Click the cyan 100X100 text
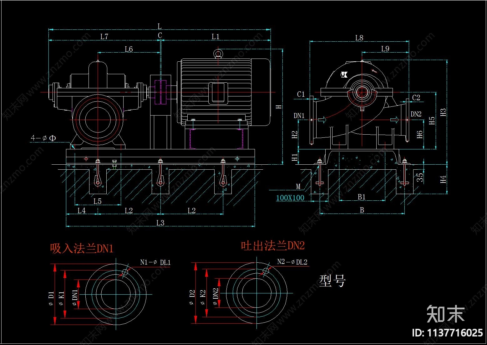The width and height of the screenshot is (487, 345). [290, 198]
